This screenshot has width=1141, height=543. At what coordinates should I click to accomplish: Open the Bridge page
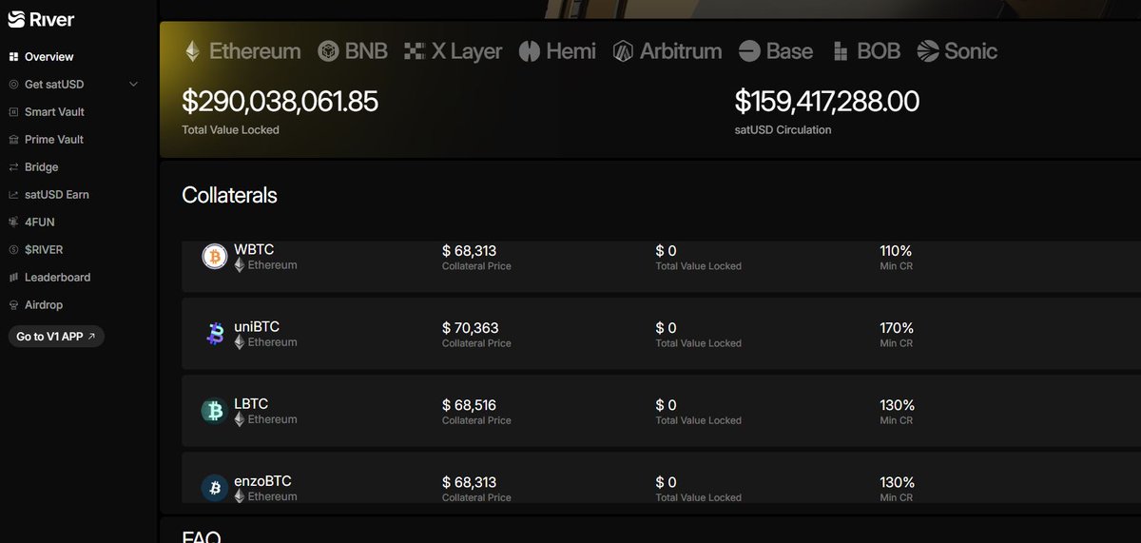tap(41, 167)
